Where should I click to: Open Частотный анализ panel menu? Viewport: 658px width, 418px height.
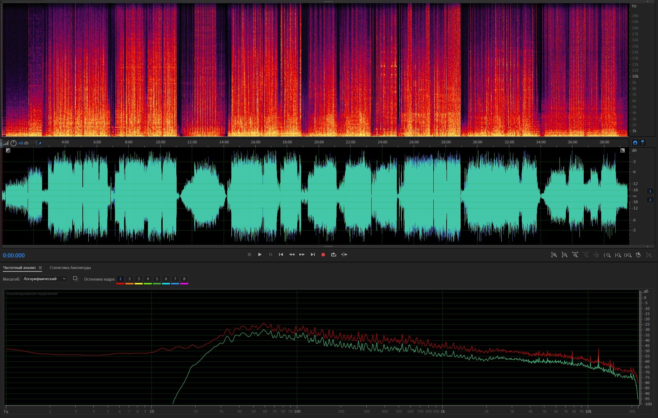40,268
